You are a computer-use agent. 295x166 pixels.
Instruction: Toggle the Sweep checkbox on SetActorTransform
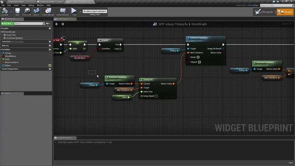point(198,57)
